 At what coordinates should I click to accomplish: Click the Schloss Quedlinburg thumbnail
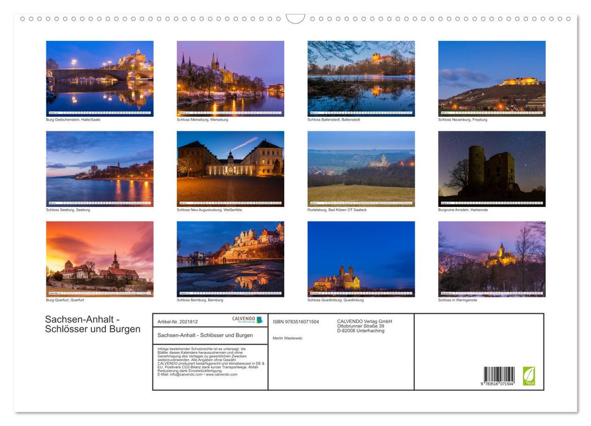click(x=361, y=259)
